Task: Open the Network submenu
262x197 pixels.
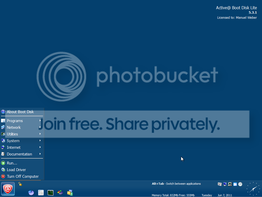Action: [x=14, y=127]
